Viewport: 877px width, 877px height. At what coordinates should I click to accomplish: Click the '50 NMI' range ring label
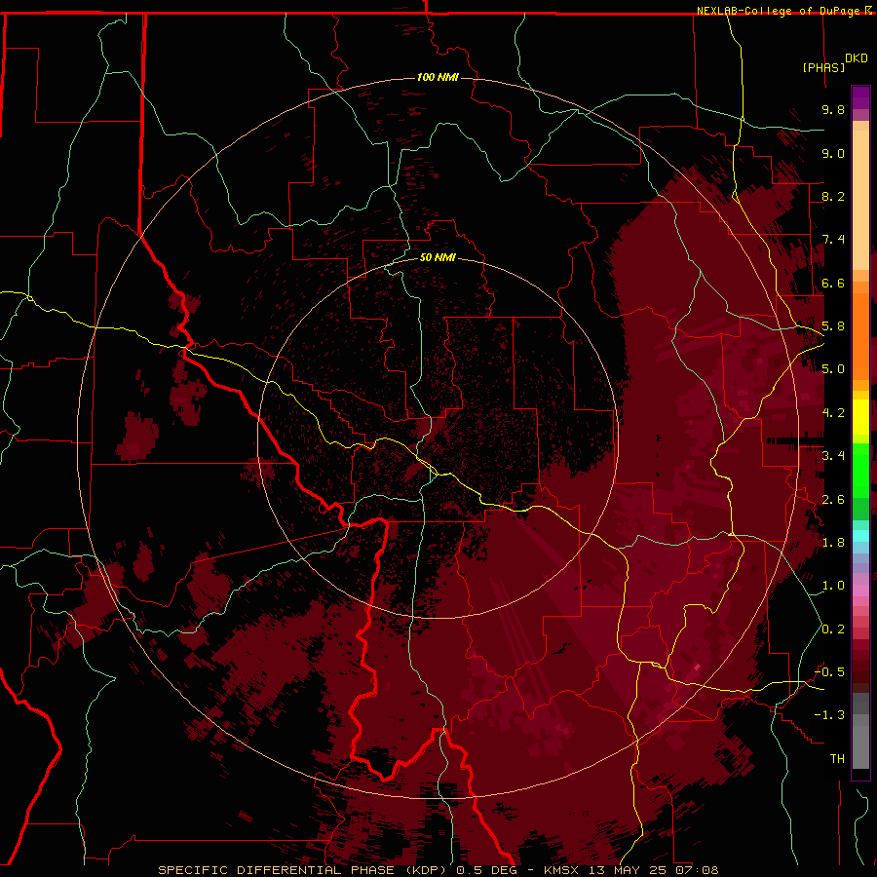438,257
